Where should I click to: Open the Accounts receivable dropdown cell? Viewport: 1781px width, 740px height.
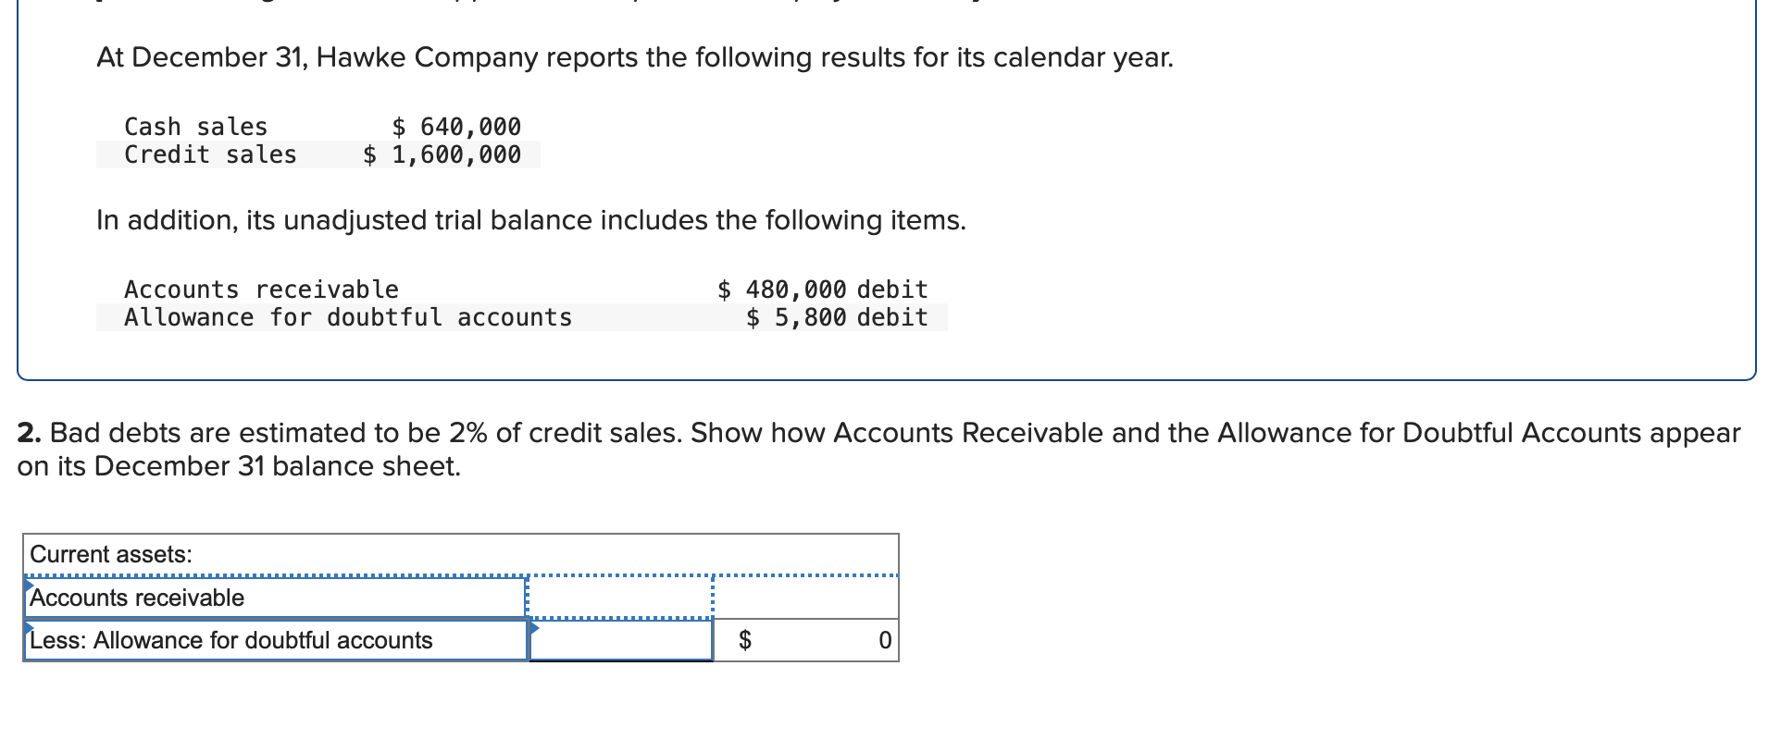(x=275, y=598)
